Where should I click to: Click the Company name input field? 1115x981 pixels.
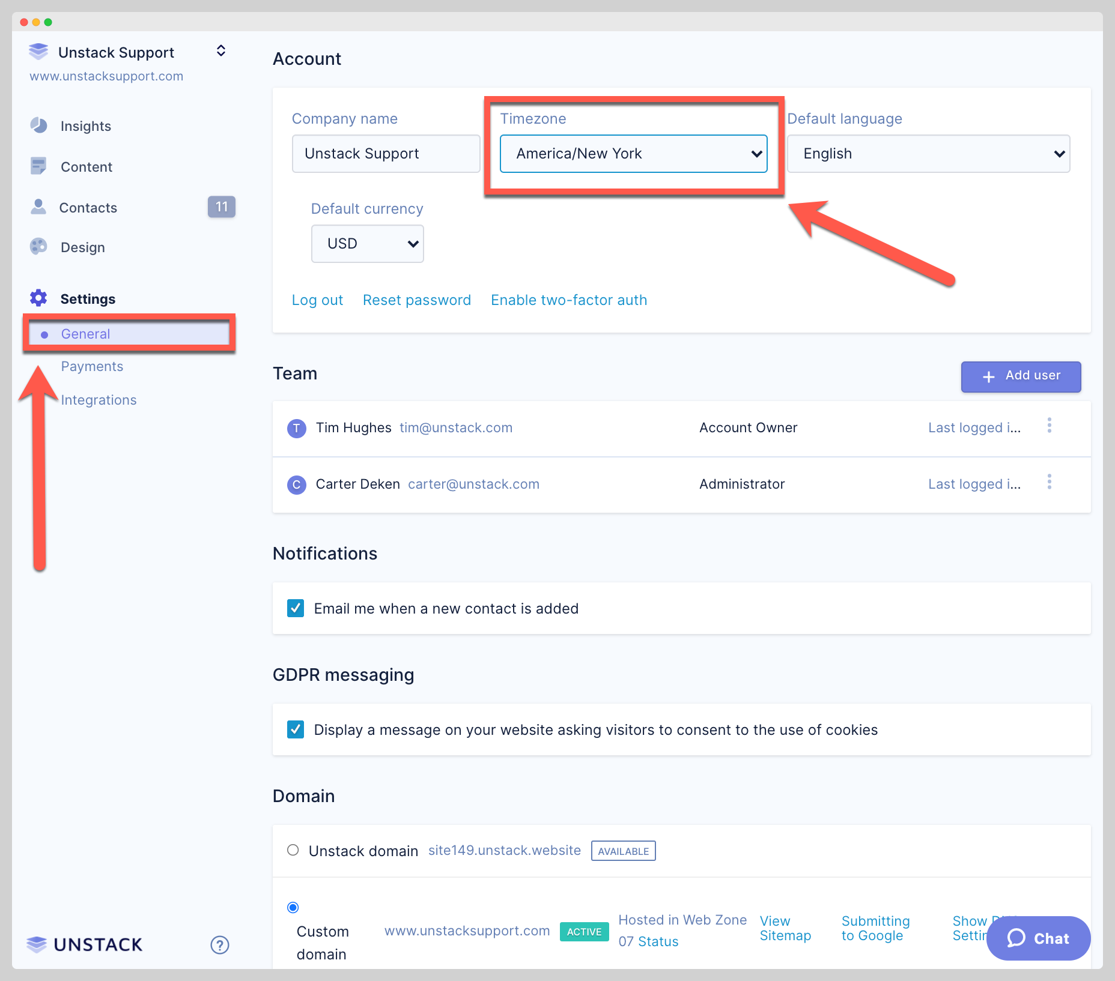[386, 154]
